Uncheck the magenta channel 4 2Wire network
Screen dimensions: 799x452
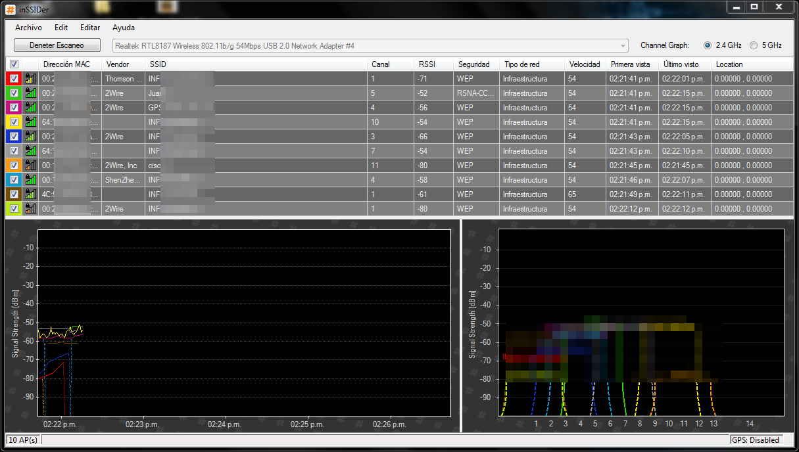tap(14, 108)
